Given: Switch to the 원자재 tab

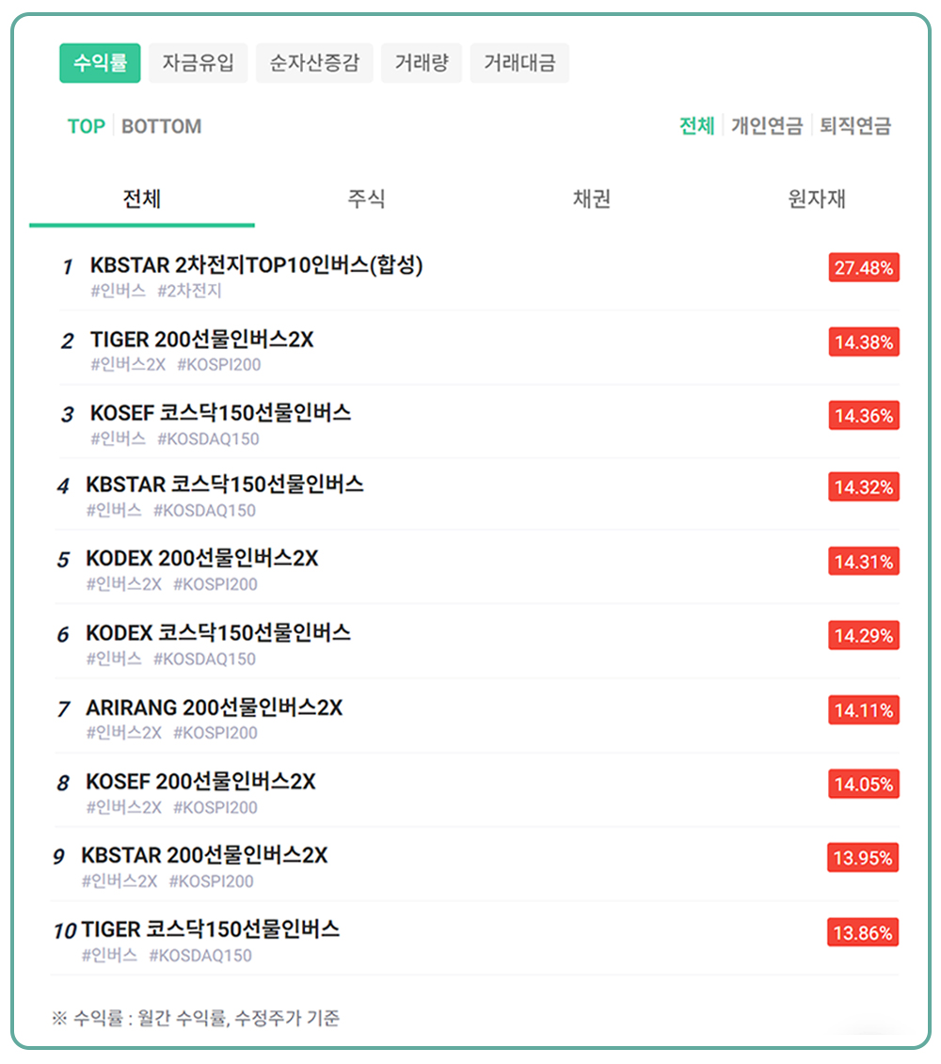Looking at the screenshot, I should coord(817,199).
